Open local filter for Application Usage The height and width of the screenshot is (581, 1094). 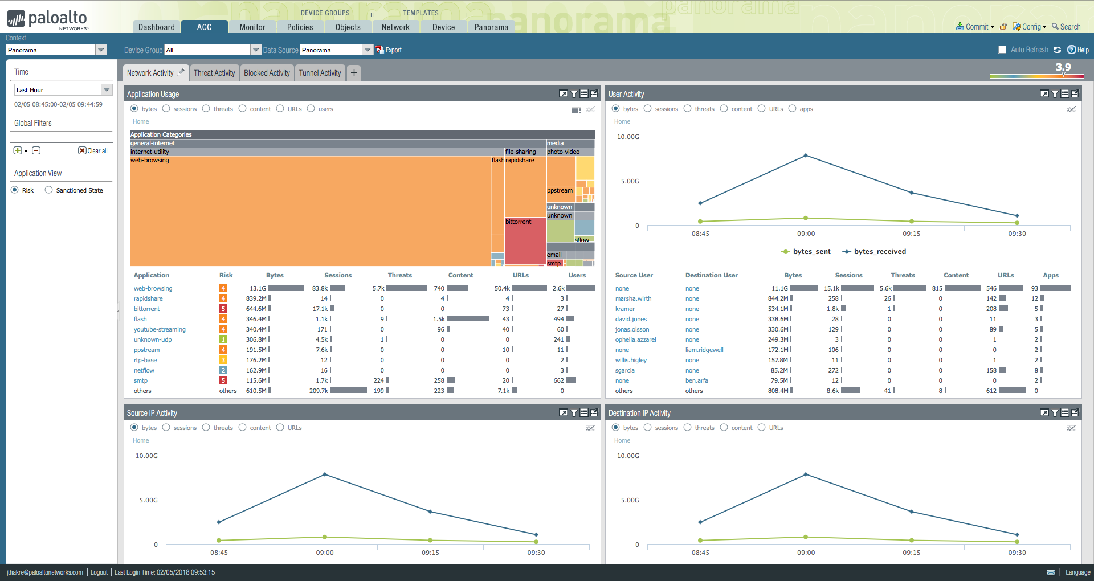coord(574,94)
